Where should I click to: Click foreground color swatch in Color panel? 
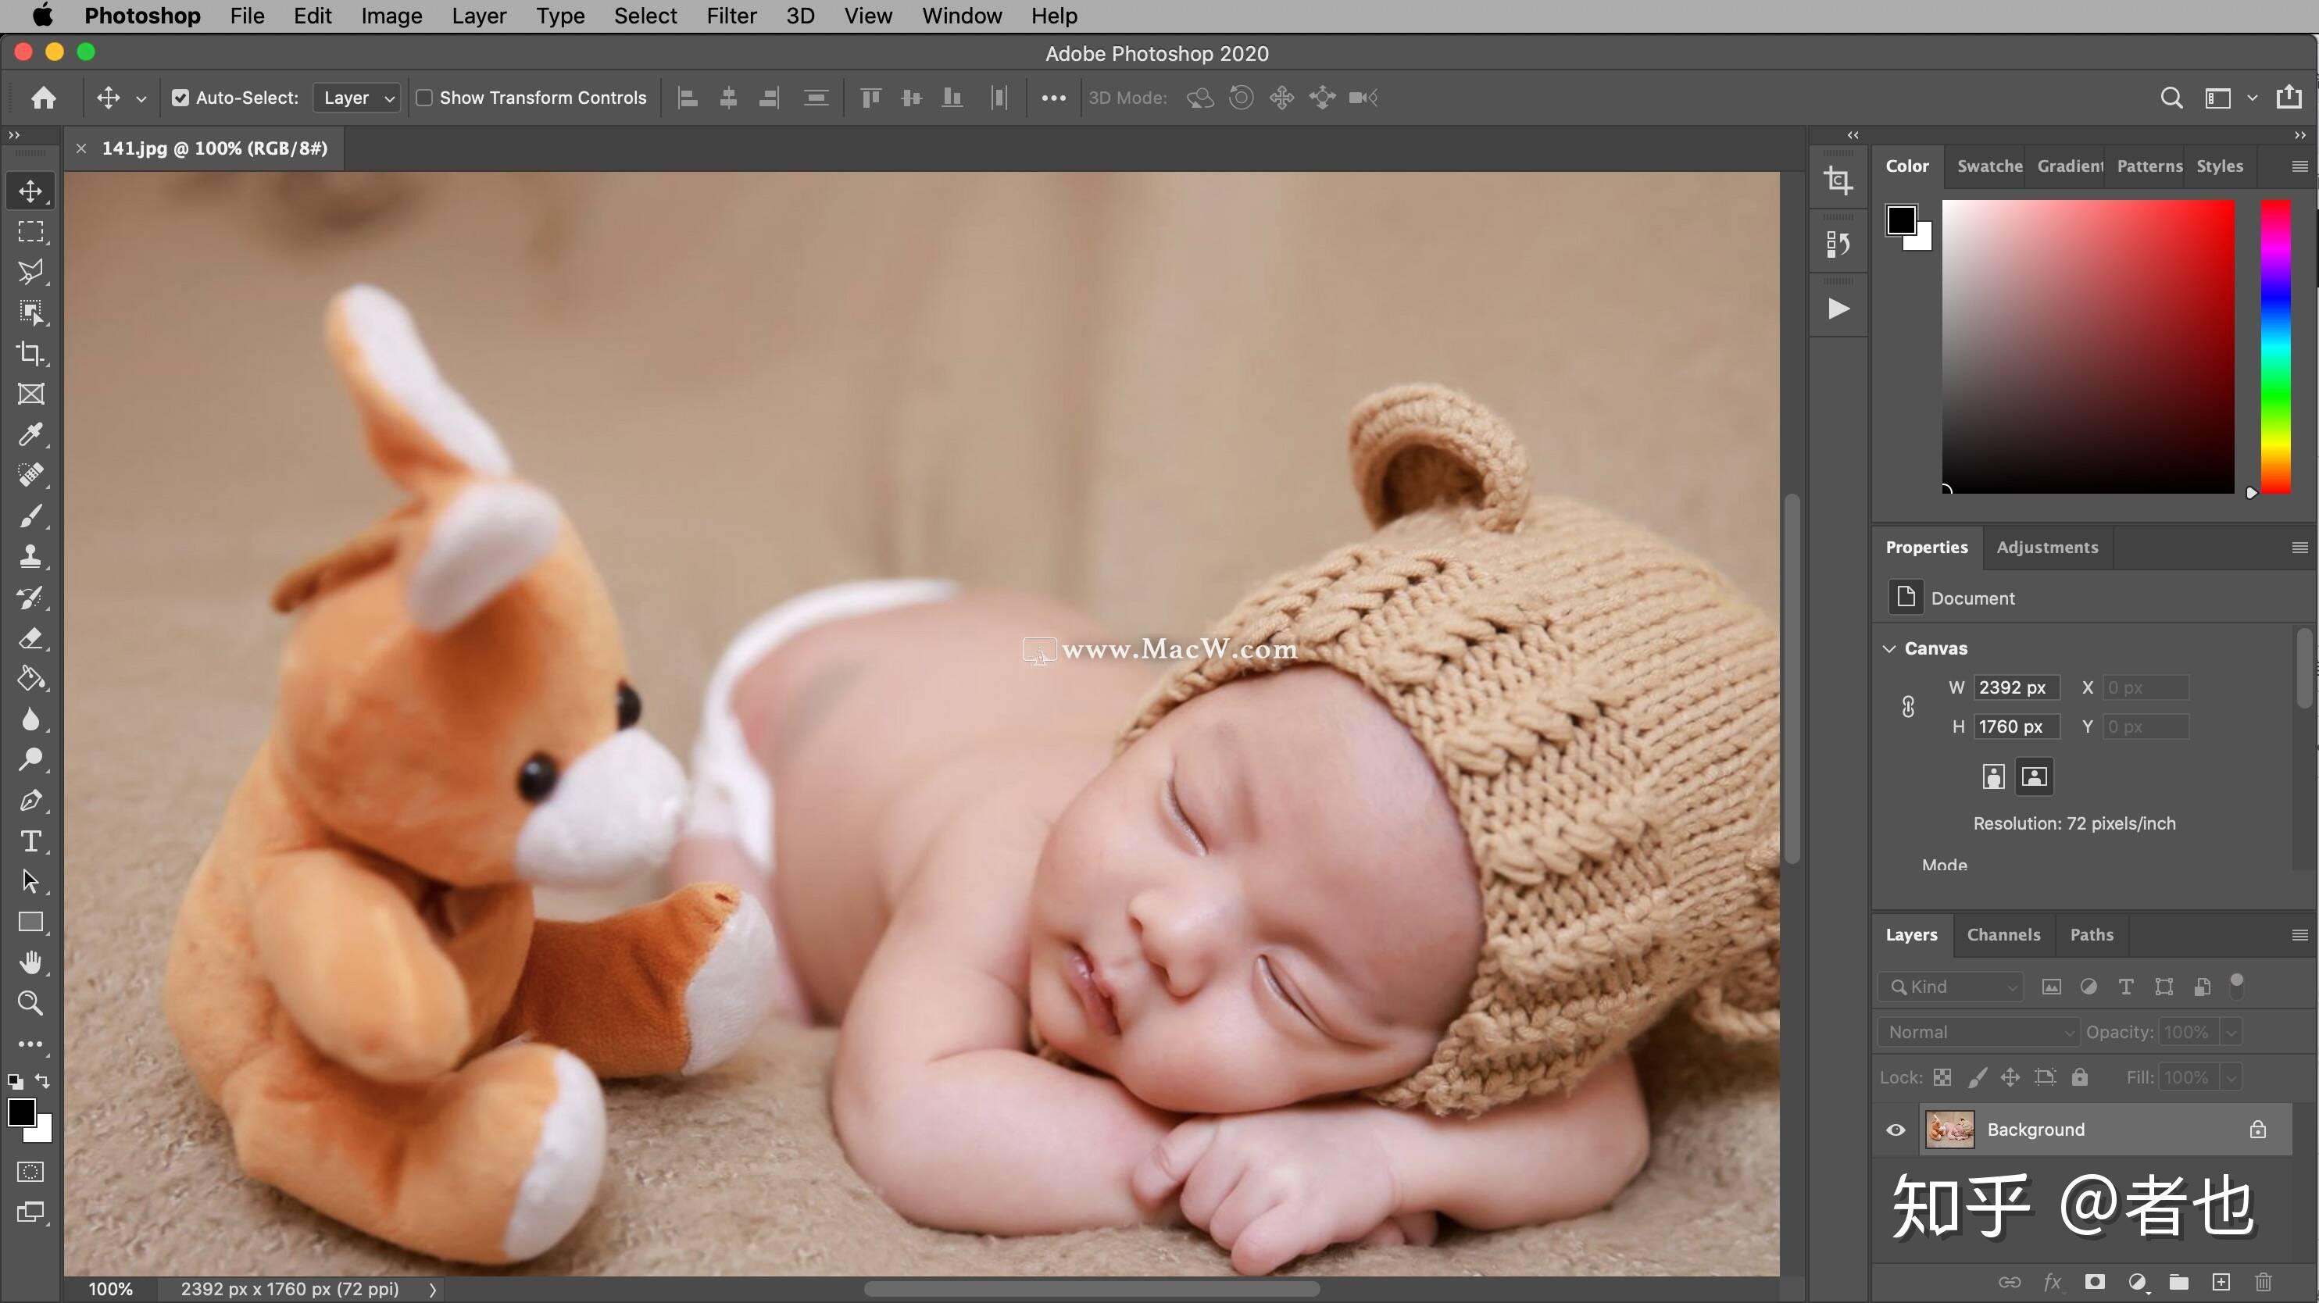click(1900, 220)
